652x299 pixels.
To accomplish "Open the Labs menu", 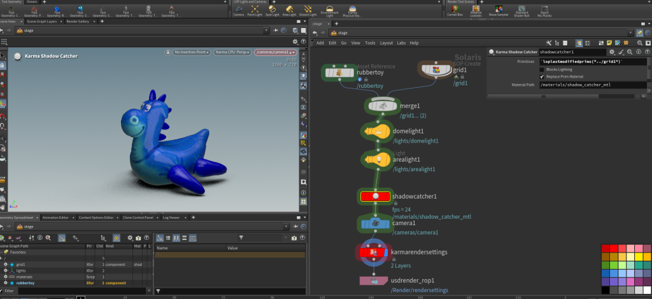I will pos(401,43).
